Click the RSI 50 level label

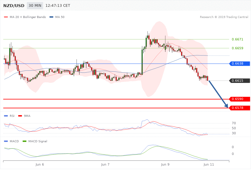[x=234, y=128]
